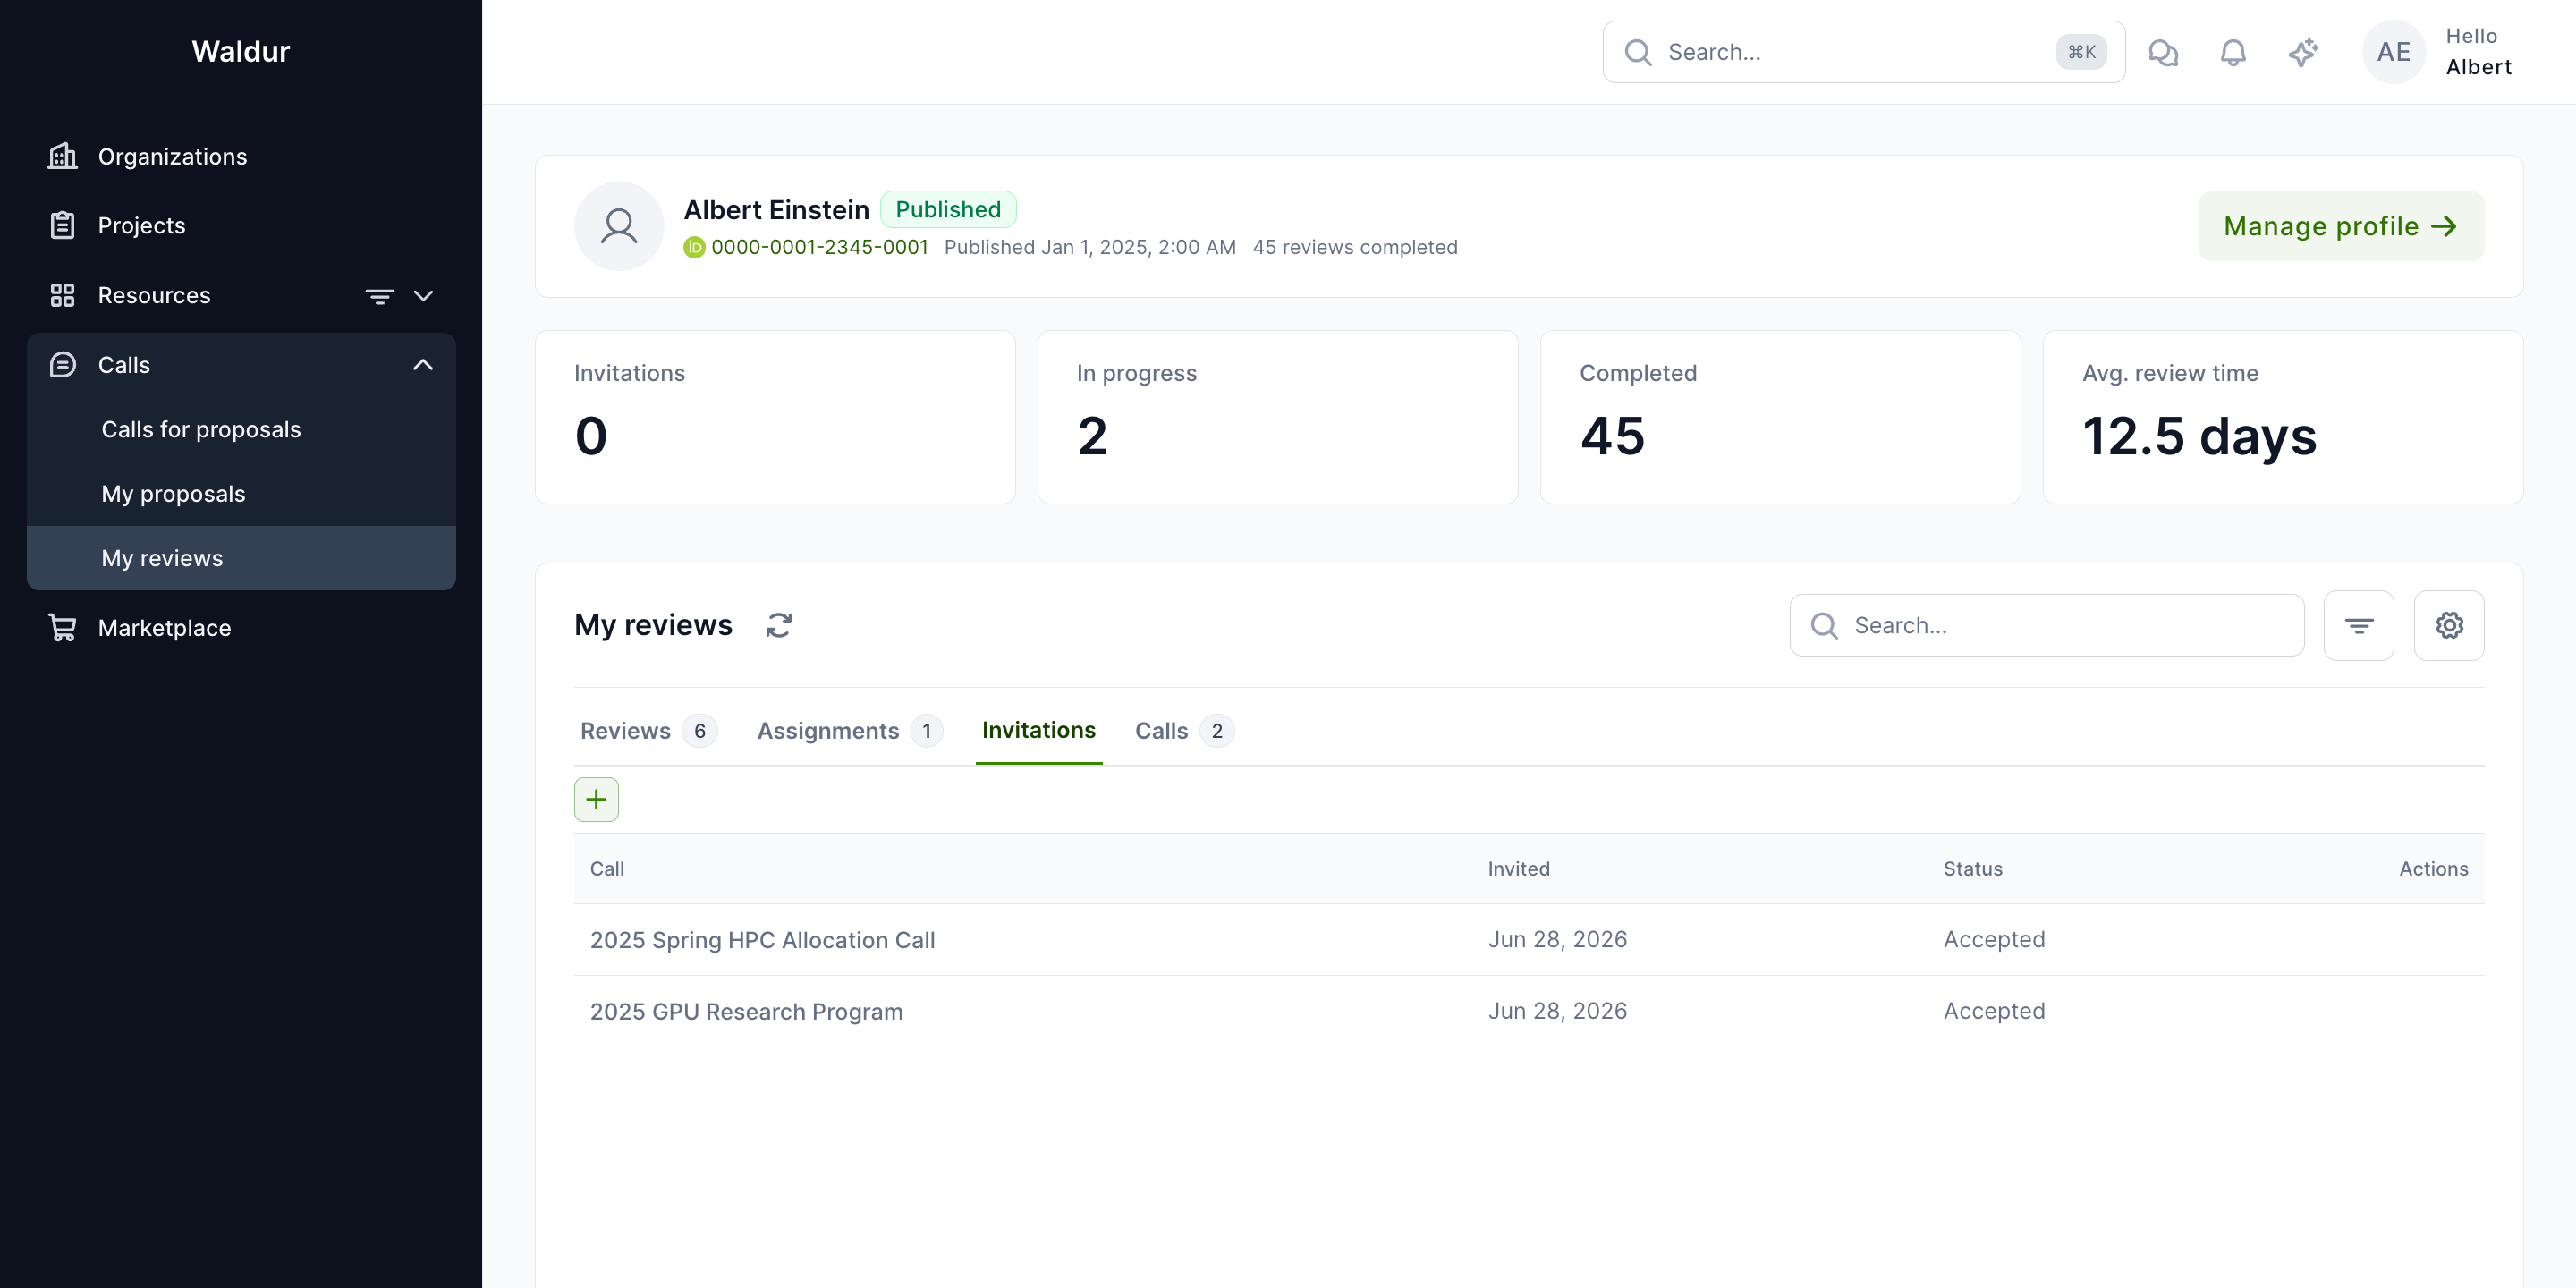Open the table filters button
The image size is (2576, 1288).
pyautogui.click(x=2358, y=625)
